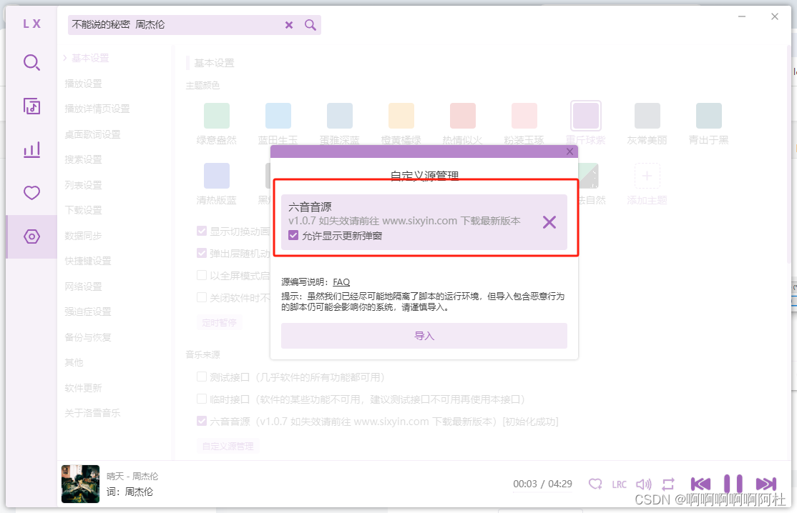Screen dimensions: 797x513
Task: Minimize the LX Music window
Action: (742, 16)
